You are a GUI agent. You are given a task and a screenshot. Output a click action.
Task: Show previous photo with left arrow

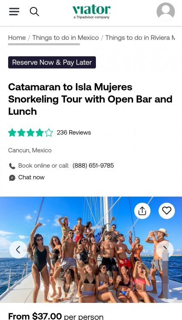point(18,250)
